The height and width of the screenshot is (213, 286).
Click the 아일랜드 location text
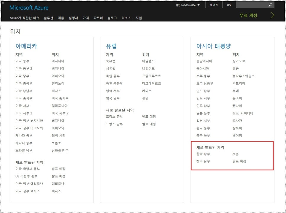coord(148,61)
